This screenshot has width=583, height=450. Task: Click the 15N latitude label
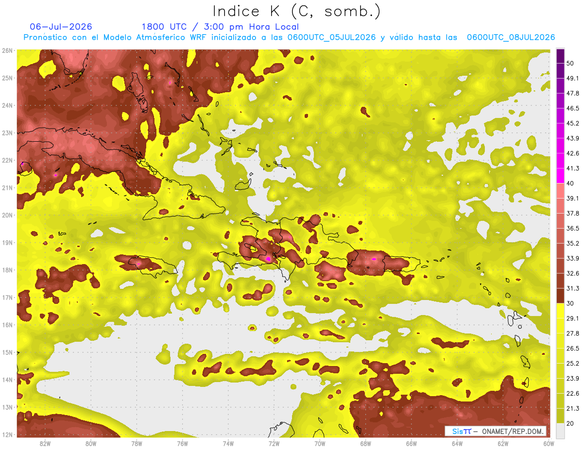pos(7,352)
